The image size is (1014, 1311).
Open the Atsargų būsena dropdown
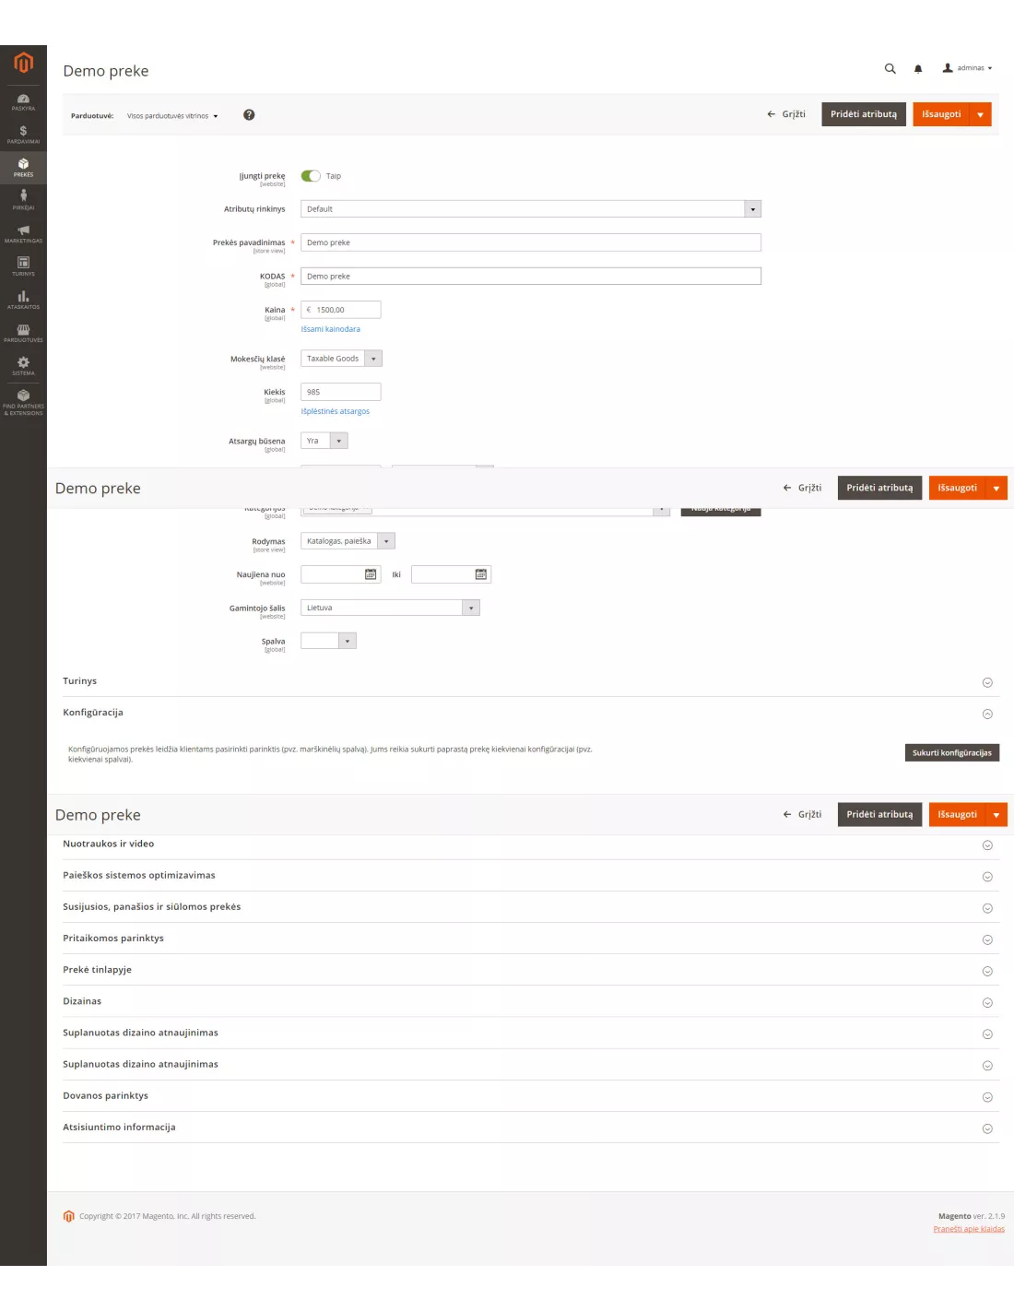[x=324, y=441]
